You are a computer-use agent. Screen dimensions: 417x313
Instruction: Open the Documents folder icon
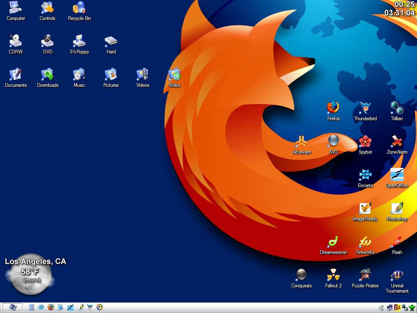[x=16, y=78]
